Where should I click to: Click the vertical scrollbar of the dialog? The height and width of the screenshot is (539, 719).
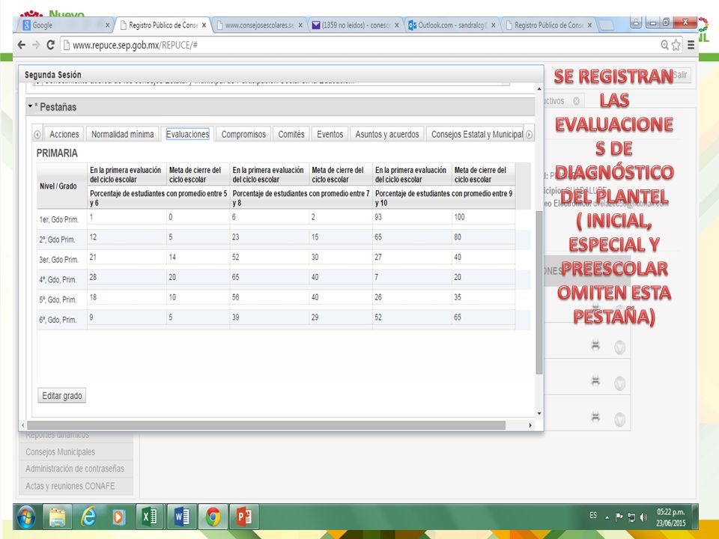pyautogui.click(x=539, y=293)
